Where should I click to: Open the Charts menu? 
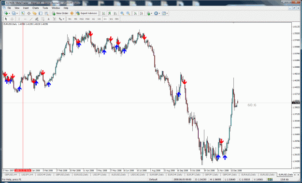pyautogui.click(x=35, y=8)
